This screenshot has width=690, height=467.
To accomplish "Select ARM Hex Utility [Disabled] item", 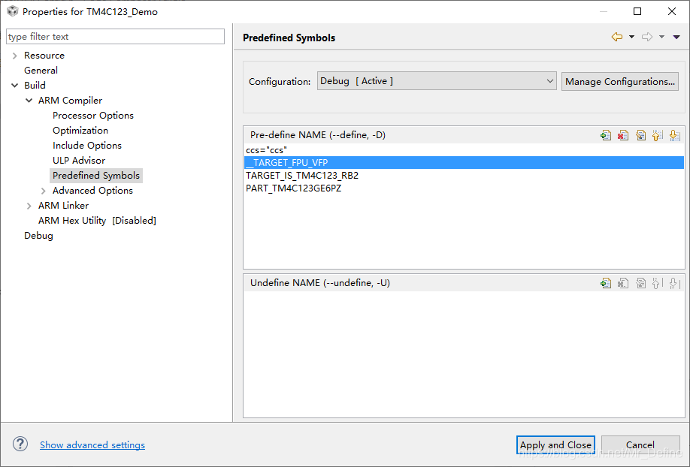I will (x=97, y=220).
